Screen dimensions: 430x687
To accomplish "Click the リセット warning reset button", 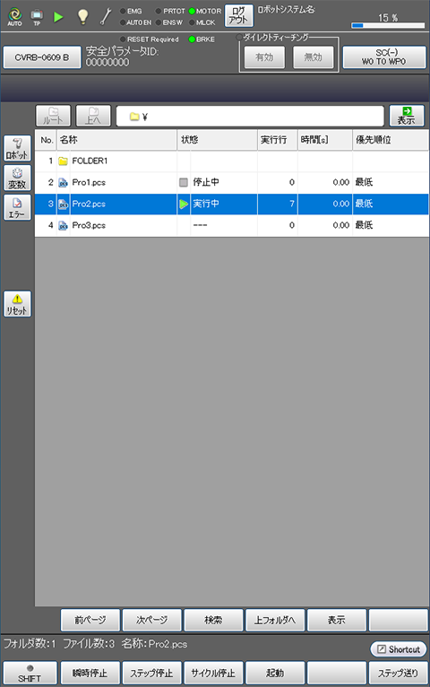I will [x=17, y=304].
